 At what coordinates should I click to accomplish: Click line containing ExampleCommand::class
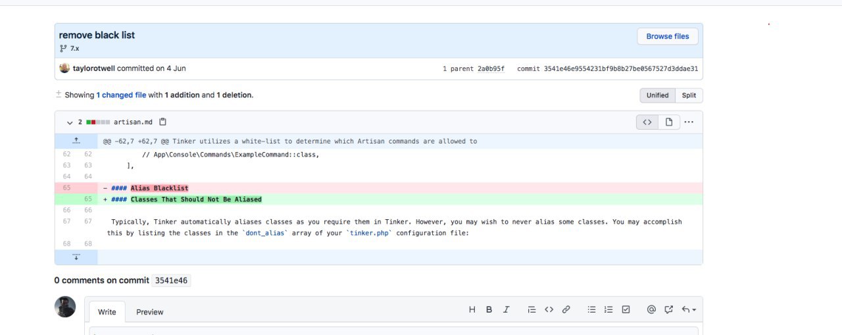(400, 155)
